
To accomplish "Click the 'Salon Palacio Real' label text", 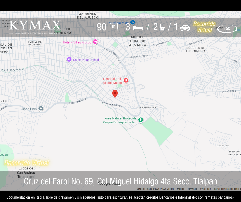I will pyautogui.click(x=86, y=60).
